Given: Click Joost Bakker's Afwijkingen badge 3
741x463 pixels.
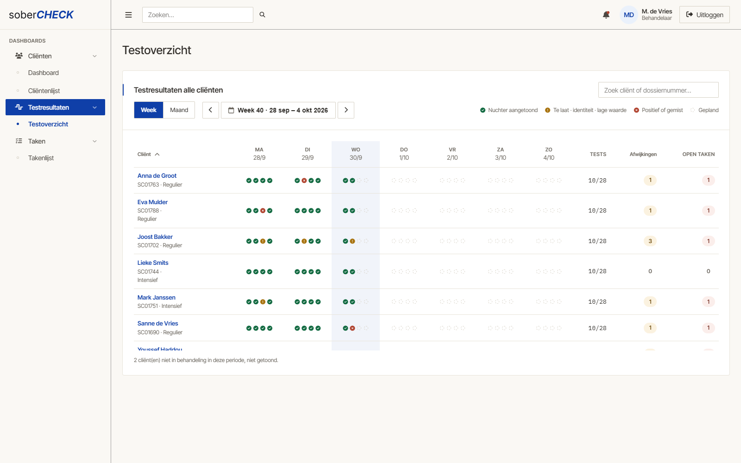Looking at the screenshot, I should point(650,241).
